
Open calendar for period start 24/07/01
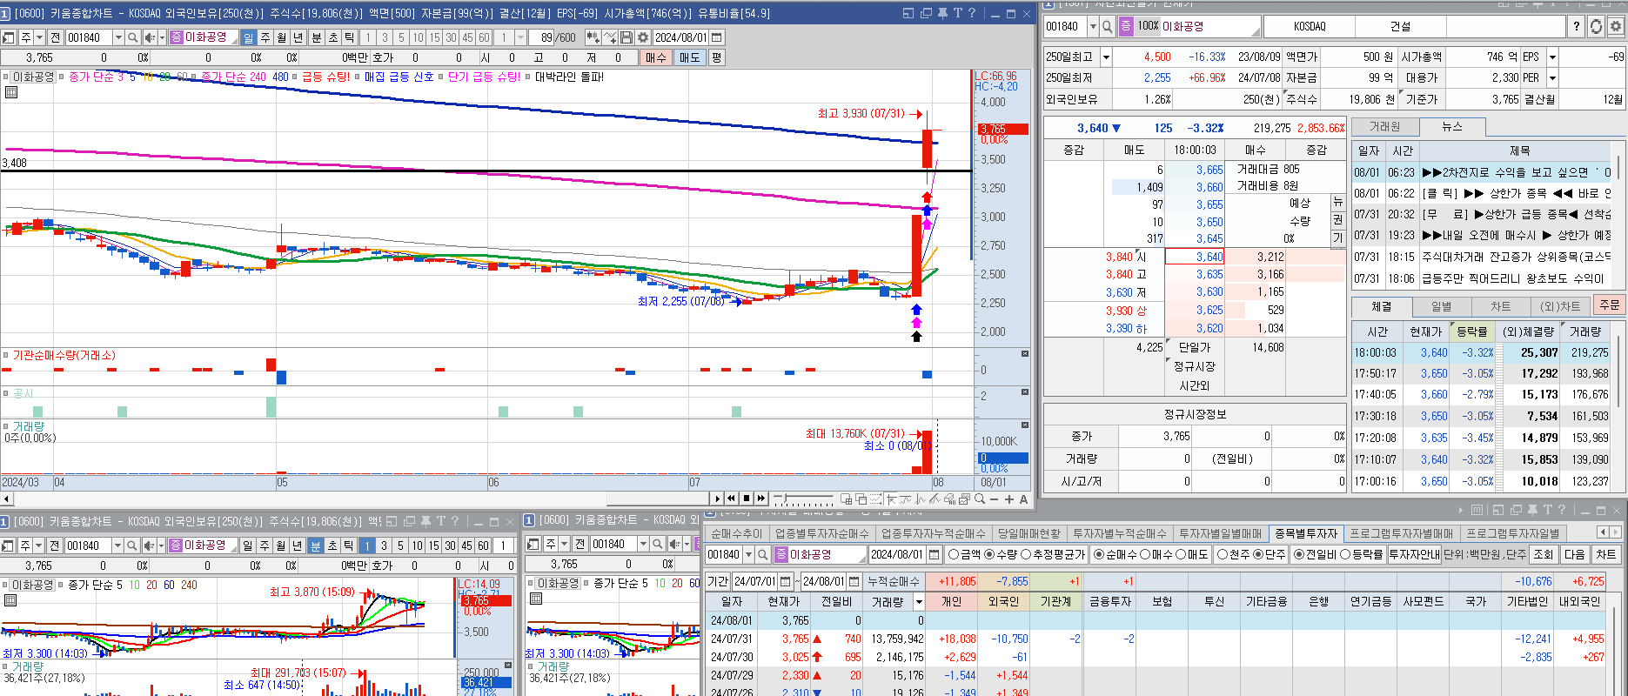[x=785, y=581]
